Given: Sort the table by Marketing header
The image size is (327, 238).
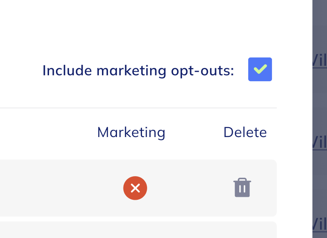Looking at the screenshot, I should (x=131, y=132).
